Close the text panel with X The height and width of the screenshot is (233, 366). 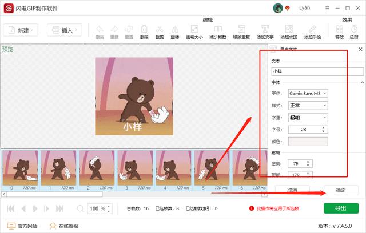tap(360, 49)
